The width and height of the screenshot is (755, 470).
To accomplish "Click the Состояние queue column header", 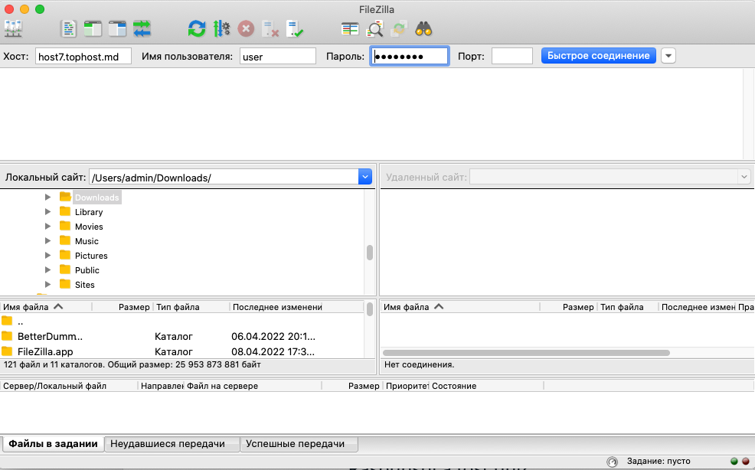I will pos(486,386).
